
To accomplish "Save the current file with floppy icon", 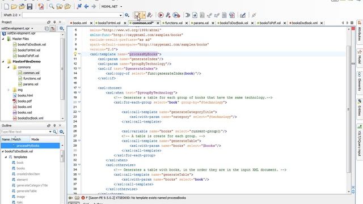I will pyautogui.click(x=29, y=6).
